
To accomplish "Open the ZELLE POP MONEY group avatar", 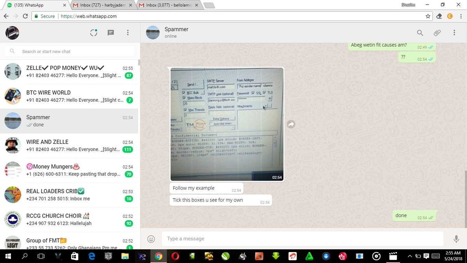I will coord(12,72).
